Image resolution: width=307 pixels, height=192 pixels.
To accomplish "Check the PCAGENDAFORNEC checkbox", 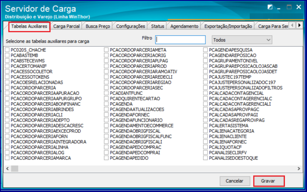I will [x=106, y=115].
